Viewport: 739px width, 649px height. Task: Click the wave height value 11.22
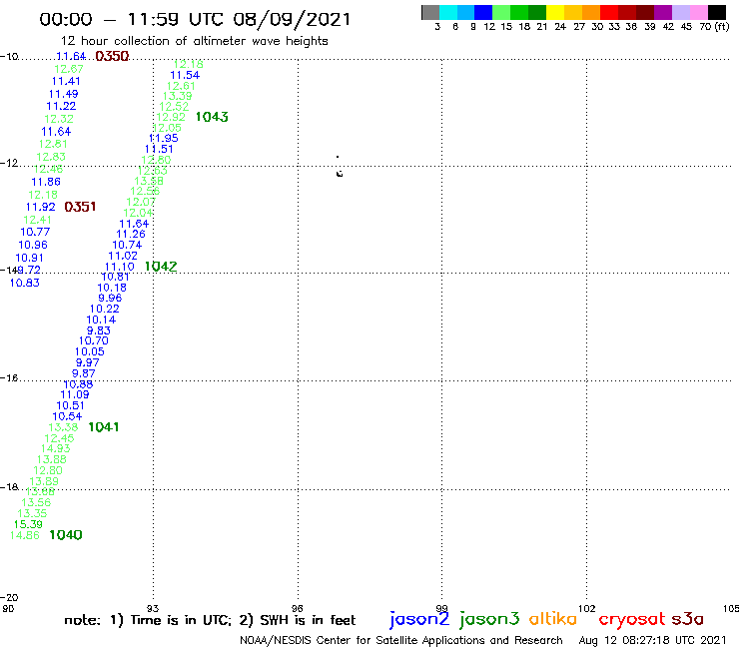tap(61, 106)
